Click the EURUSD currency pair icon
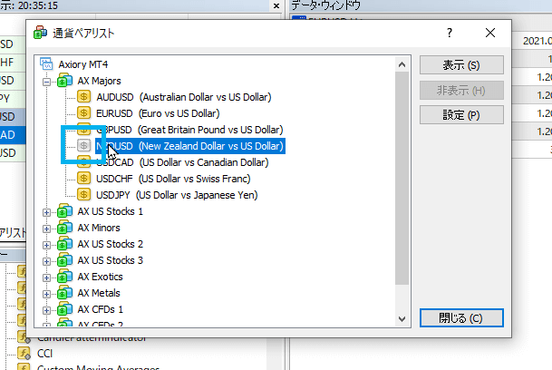 coord(84,113)
